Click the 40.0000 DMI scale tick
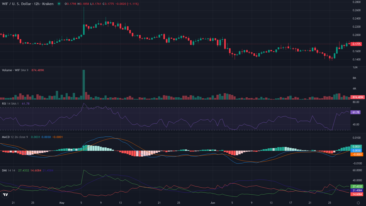The width and height of the screenshot is (366, 206). (x=357, y=181)
